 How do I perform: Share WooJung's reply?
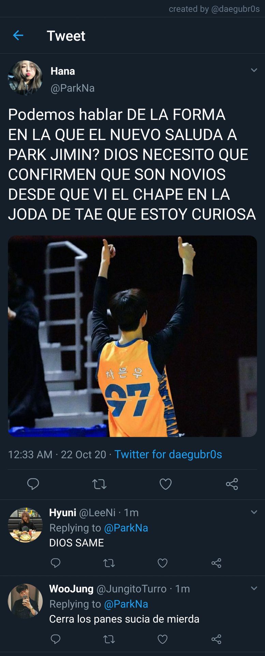(216, 639)
